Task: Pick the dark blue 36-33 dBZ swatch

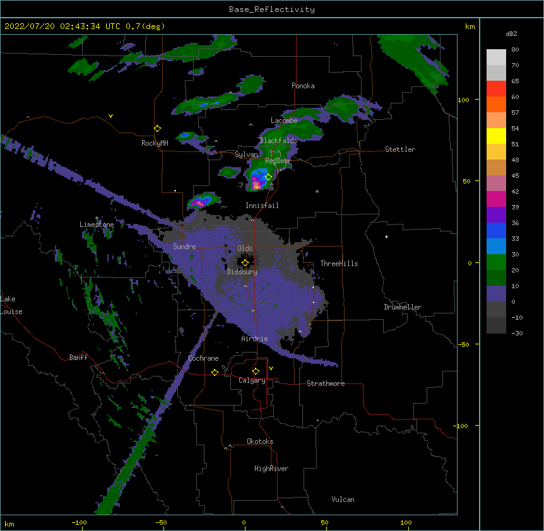Action: click(496, 230)
